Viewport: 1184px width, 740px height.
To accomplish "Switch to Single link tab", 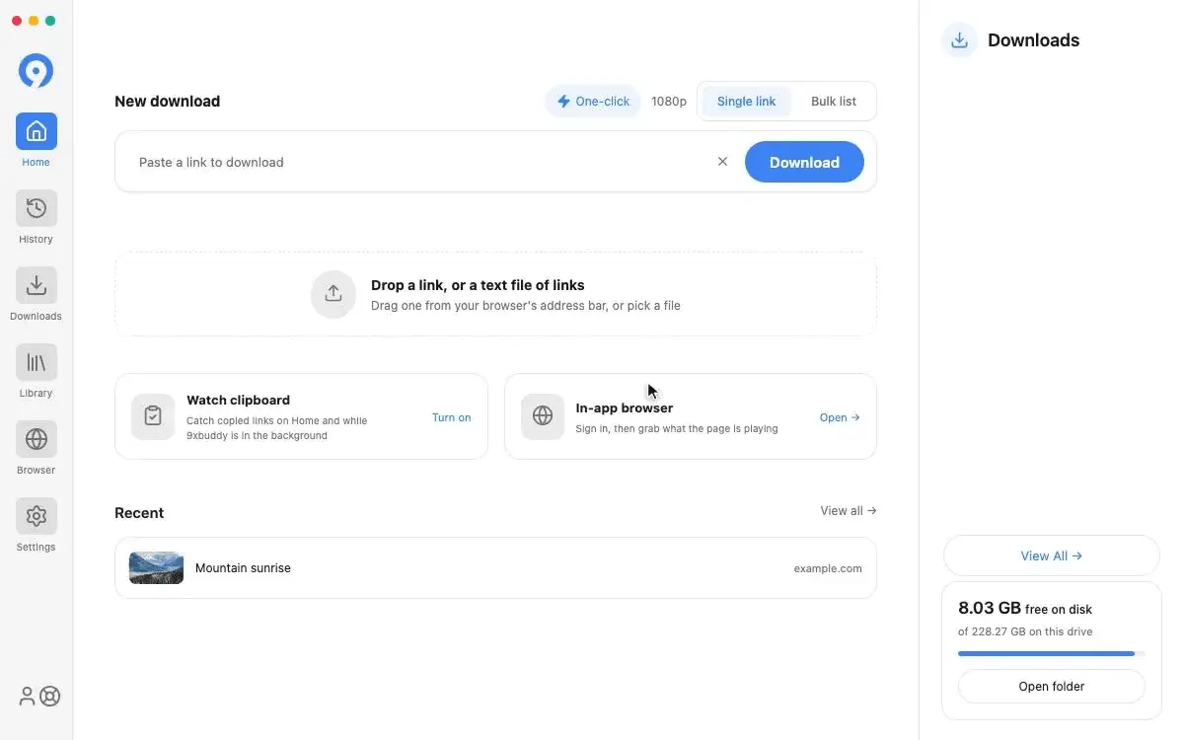I will coord(747,102).
